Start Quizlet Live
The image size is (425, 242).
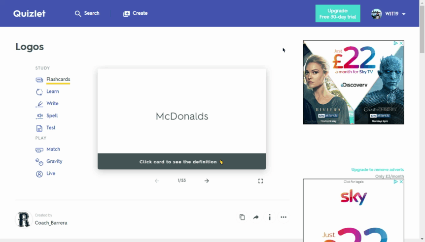tap(51, 173)
